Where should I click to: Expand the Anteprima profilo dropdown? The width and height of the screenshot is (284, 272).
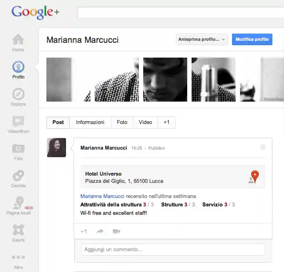(x=202, y=39)
